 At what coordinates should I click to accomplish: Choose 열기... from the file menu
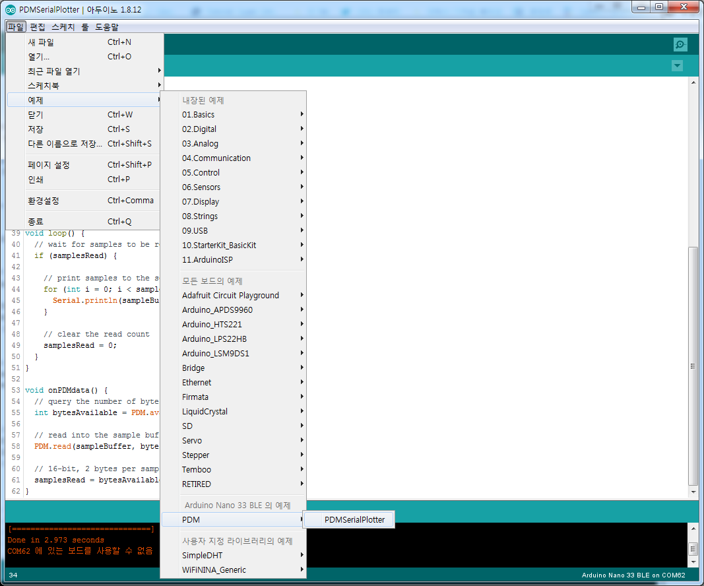(84, 57)
